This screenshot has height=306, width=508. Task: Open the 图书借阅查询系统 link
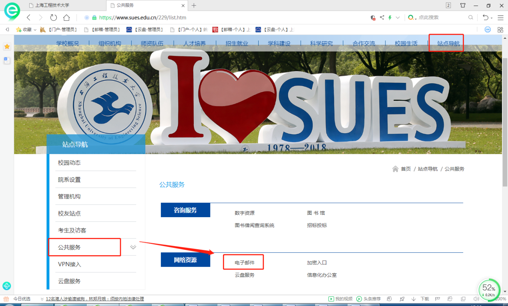255,225
